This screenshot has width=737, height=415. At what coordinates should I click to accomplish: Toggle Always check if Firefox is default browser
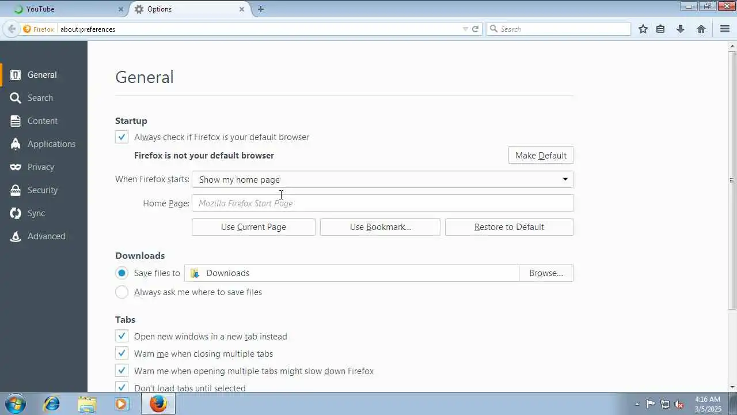(x=121, y=137)
